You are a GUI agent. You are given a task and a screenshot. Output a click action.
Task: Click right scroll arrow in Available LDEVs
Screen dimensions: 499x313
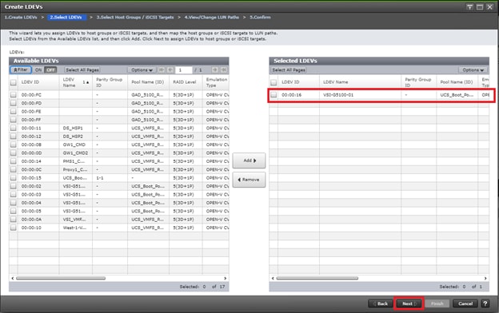coord(226,278)
